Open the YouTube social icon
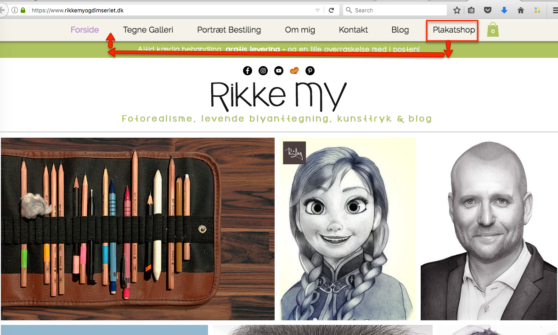Viewport: 558px width, 335px height. pos(279,71)
